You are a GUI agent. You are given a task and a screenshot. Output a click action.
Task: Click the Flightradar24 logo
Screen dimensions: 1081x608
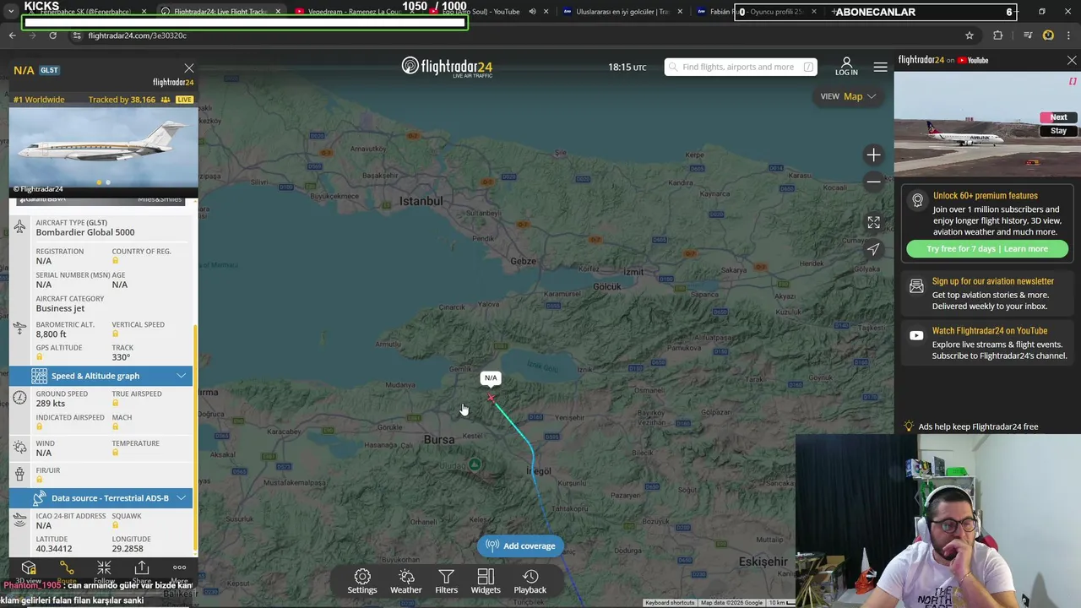[x=447, y=67]
